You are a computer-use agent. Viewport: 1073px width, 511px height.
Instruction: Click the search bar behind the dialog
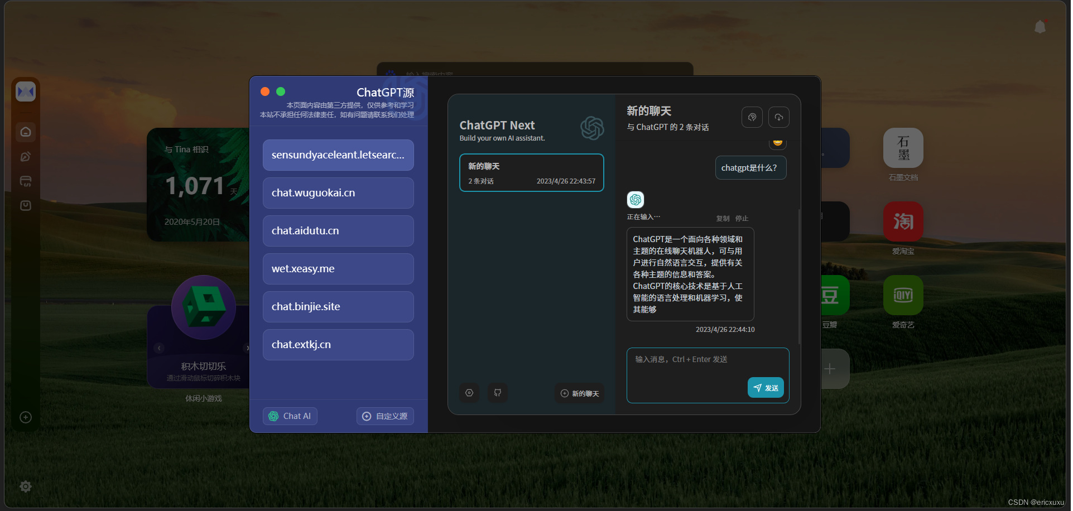pyautogui.click(x=535, y=69)
